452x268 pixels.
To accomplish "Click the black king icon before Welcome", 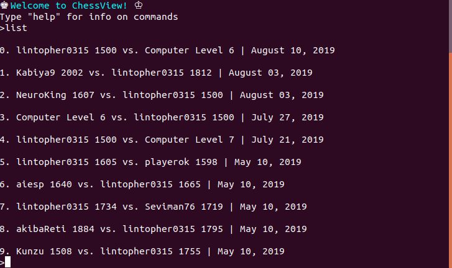I will point(4,5).
